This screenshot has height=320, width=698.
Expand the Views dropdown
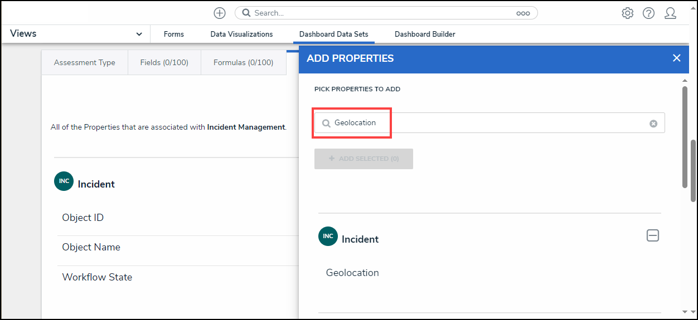[x=139, y=34]
